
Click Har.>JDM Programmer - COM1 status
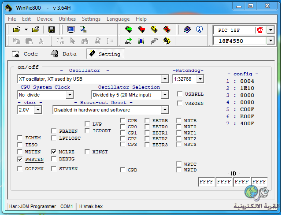41,206
